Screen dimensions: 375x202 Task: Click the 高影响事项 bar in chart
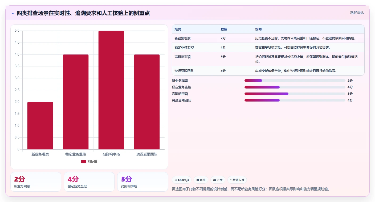click(x=111, y=90)
